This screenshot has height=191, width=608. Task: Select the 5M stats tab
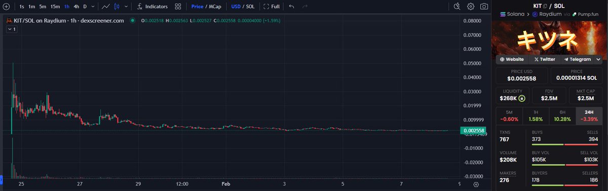509,116
